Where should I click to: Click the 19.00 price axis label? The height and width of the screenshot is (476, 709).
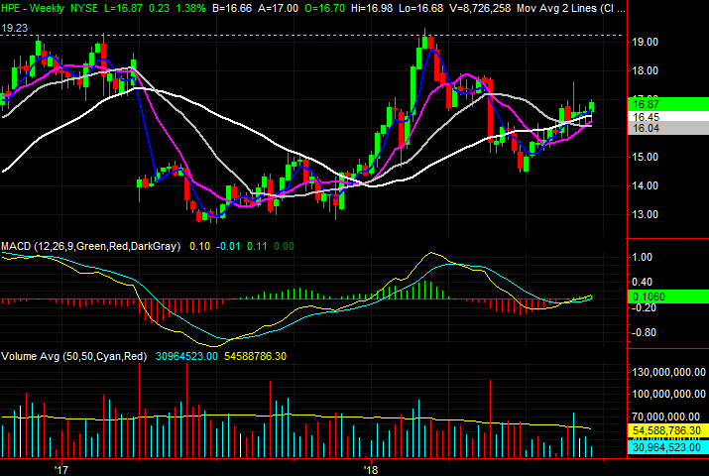tap(645, 42)
